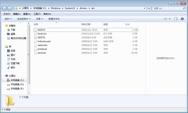Click navigation pane scroll down arrow
188x113 pixels.
pos(29,93)
